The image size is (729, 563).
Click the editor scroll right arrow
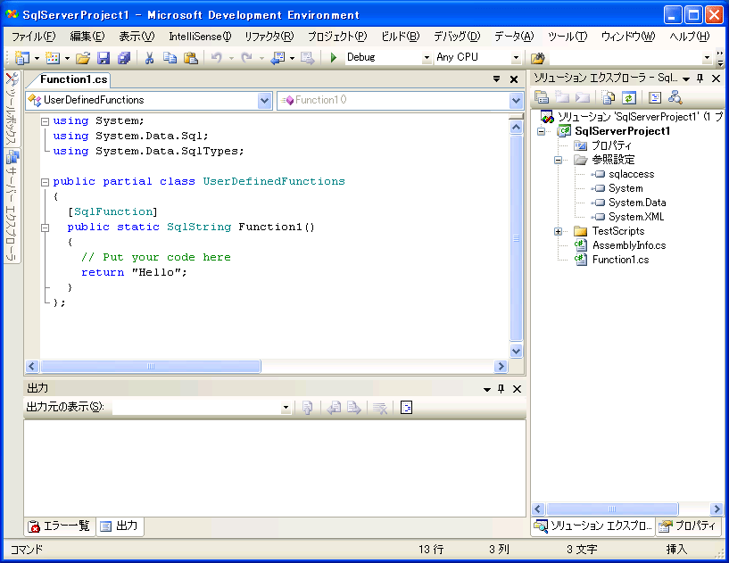pyautogui.click(x=501, y=367)
